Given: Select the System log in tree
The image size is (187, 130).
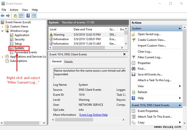Looking at the screenshot, I should point(19,48).
